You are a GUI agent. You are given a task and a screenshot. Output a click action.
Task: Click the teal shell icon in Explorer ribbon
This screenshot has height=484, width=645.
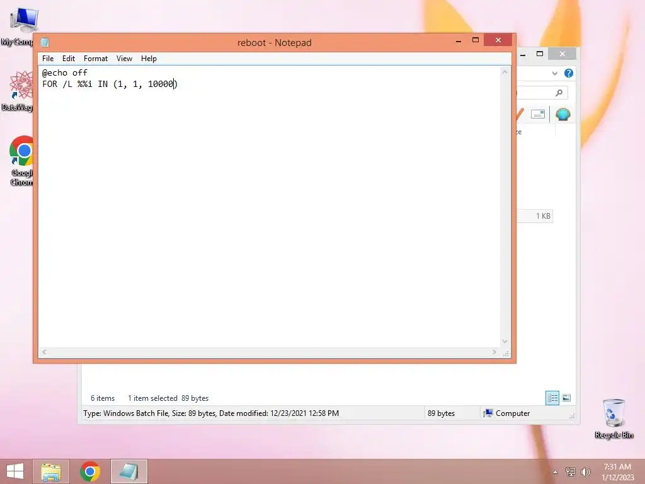tap(562, 114)
